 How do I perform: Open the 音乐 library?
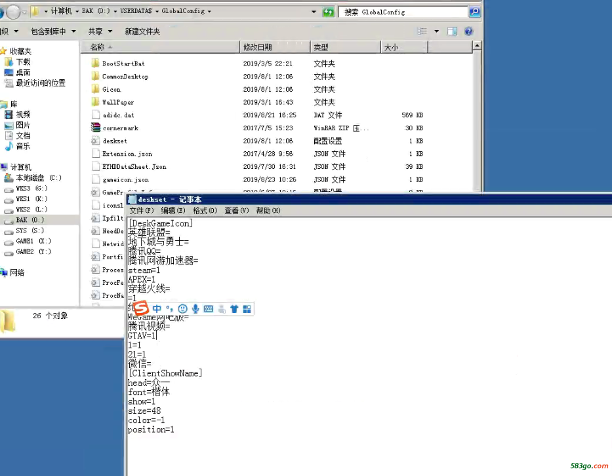[23, 146]
